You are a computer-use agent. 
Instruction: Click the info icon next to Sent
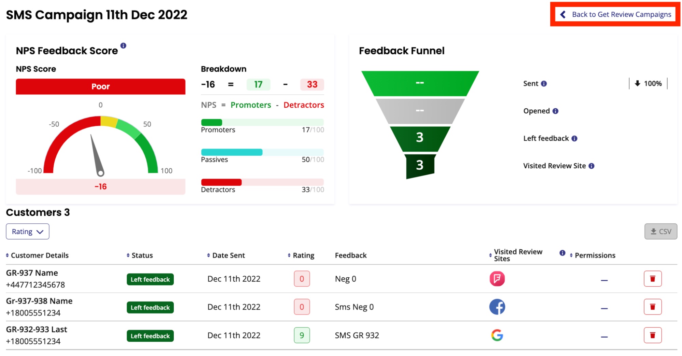[x=544, y=84]
